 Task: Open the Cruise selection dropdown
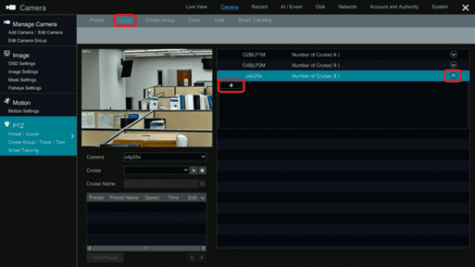coord(156,170)
